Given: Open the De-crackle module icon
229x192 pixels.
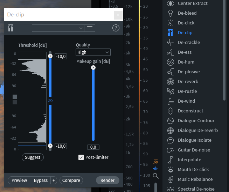Looking at the screenshot, I should pyautogui.click(x=171, y=42).
